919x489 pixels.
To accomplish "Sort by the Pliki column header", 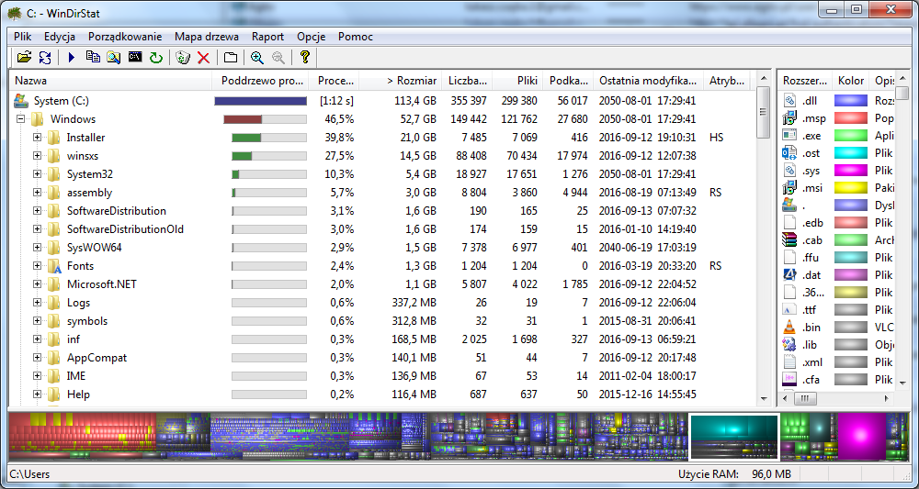I will coord(517,81).
